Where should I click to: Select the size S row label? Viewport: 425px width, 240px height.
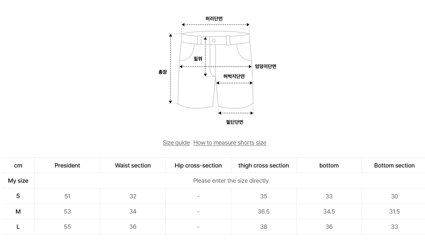[18, 196]
